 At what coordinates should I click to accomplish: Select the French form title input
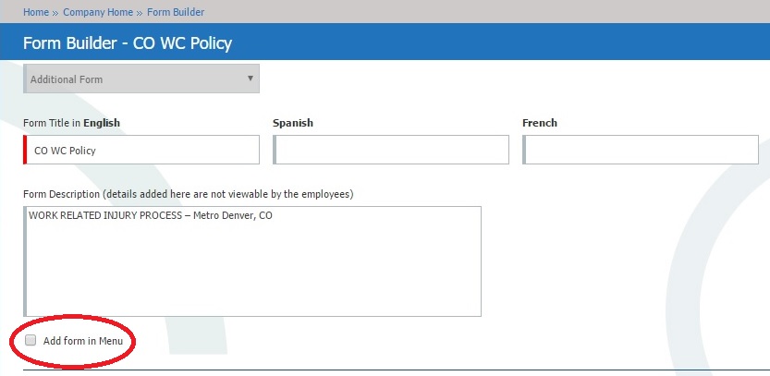pos(641,150)
